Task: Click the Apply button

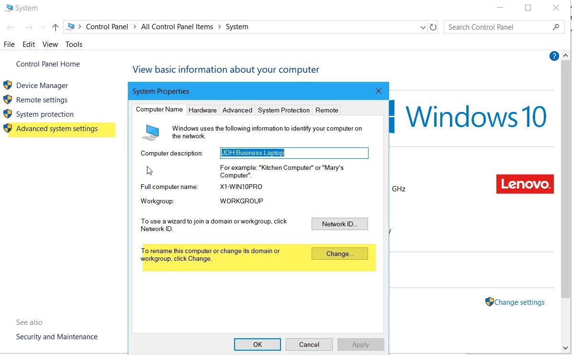Action: tap(360, 344)
